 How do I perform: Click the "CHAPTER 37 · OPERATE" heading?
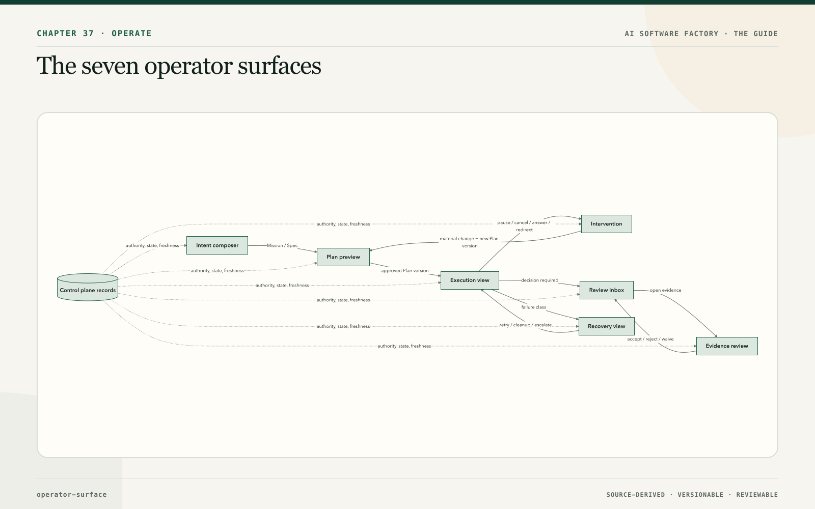click(x=94, y=34)
